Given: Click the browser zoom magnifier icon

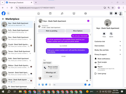Looking at the screenshot, I should [109, 8].
